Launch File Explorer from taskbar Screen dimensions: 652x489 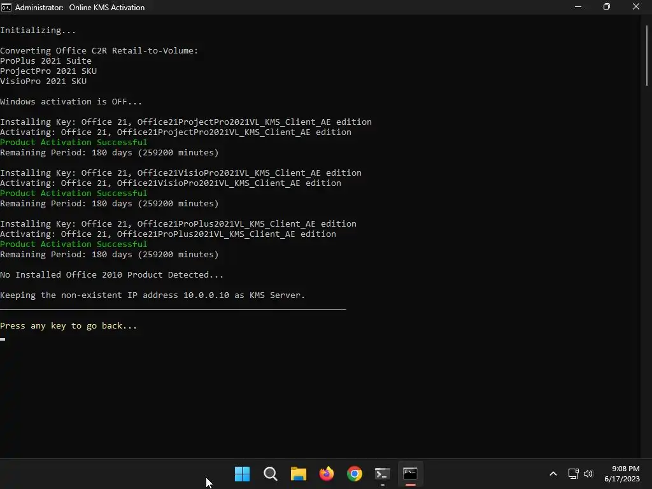(x=298, y=474)
